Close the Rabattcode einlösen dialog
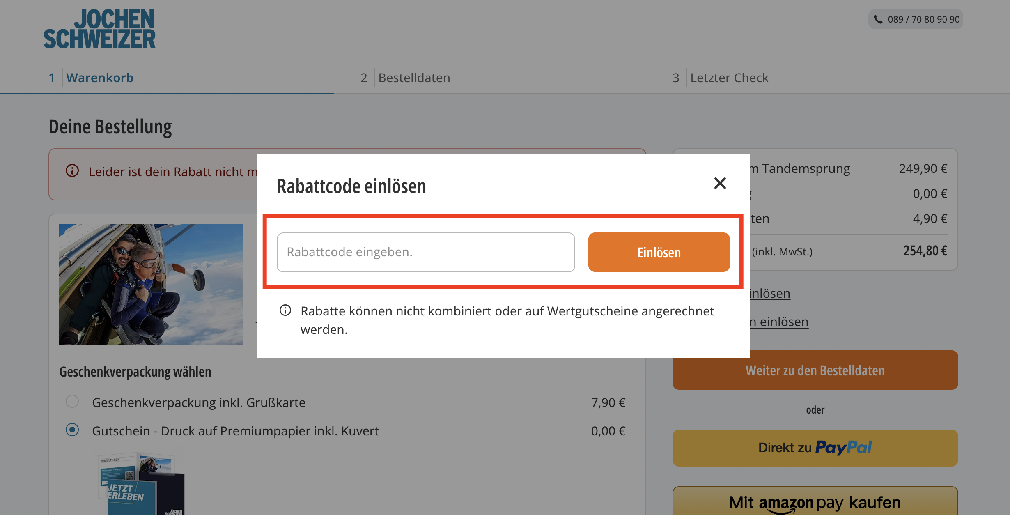1010x515 pixels. point(720,183)
